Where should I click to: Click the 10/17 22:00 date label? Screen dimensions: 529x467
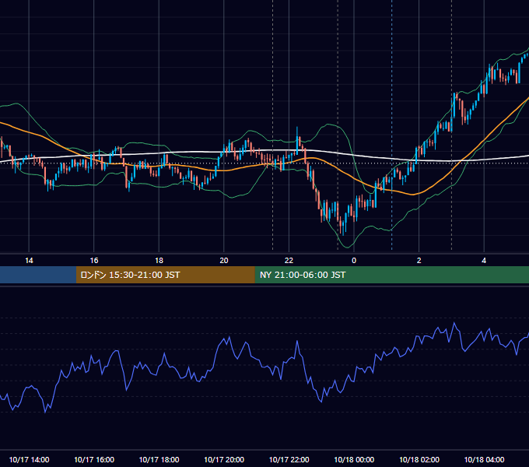[289, 459]
